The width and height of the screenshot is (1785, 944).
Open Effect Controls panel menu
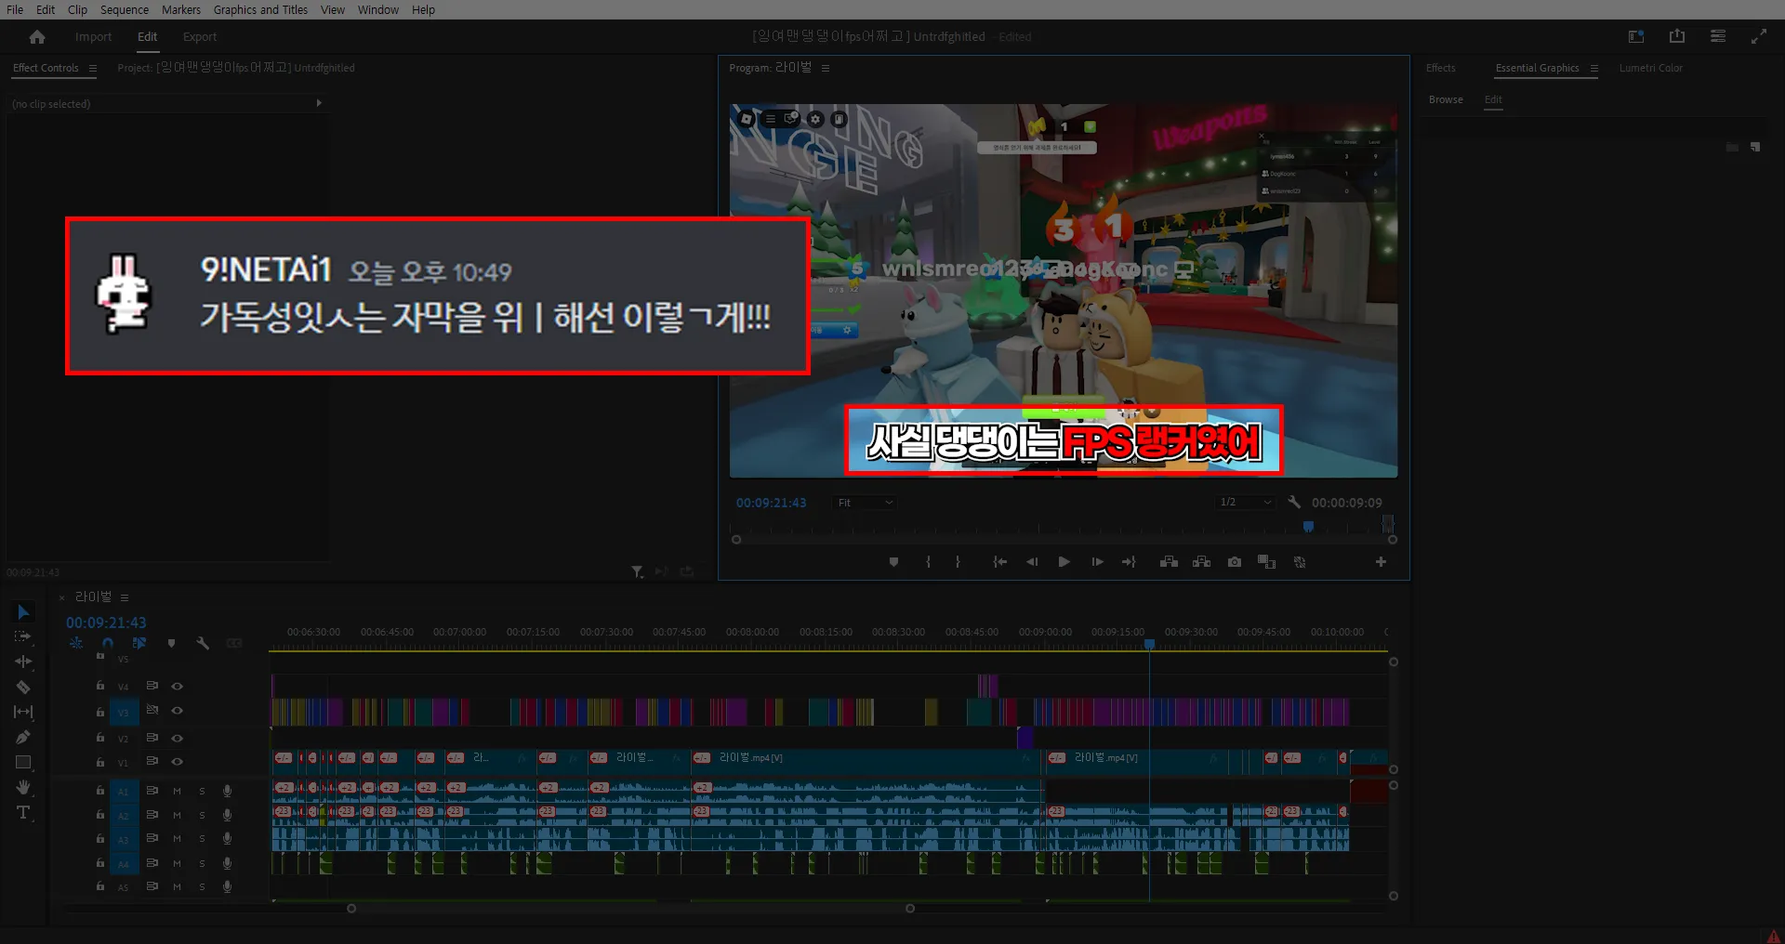(x=93, y=68)
